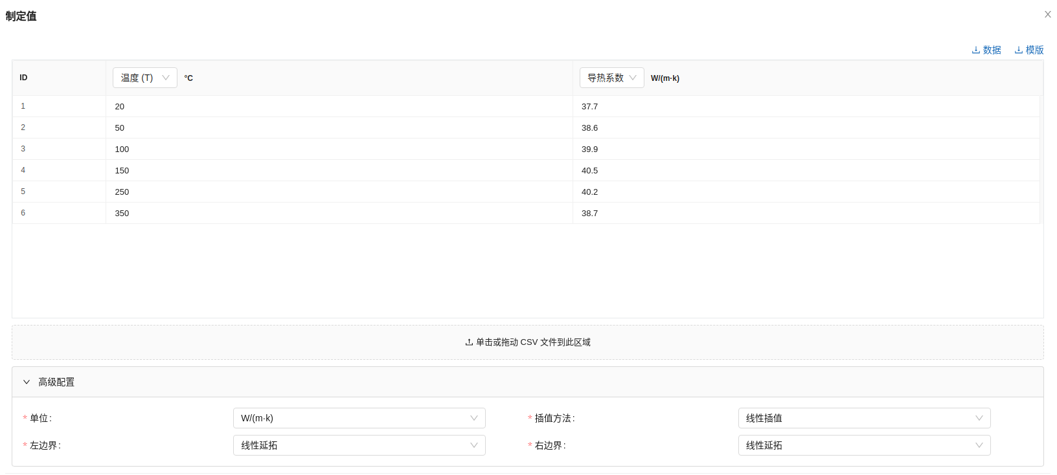The width and height of the screenshot is (1057, 475).
Task: Select conductivity cell 40.2
Action: click(806, 192)
